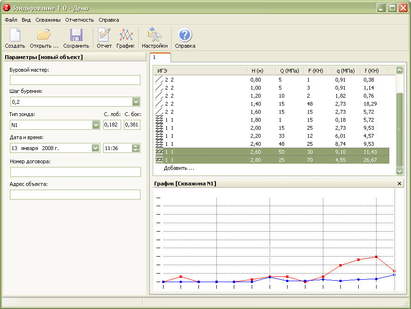Viewport: 411px width, 309px height.
Task: Click the table scroll up arrow
Action: coord(399,70)
